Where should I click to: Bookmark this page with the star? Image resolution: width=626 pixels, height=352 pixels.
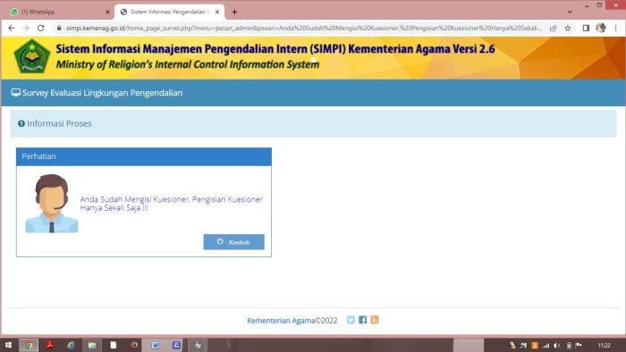point(568,28)
